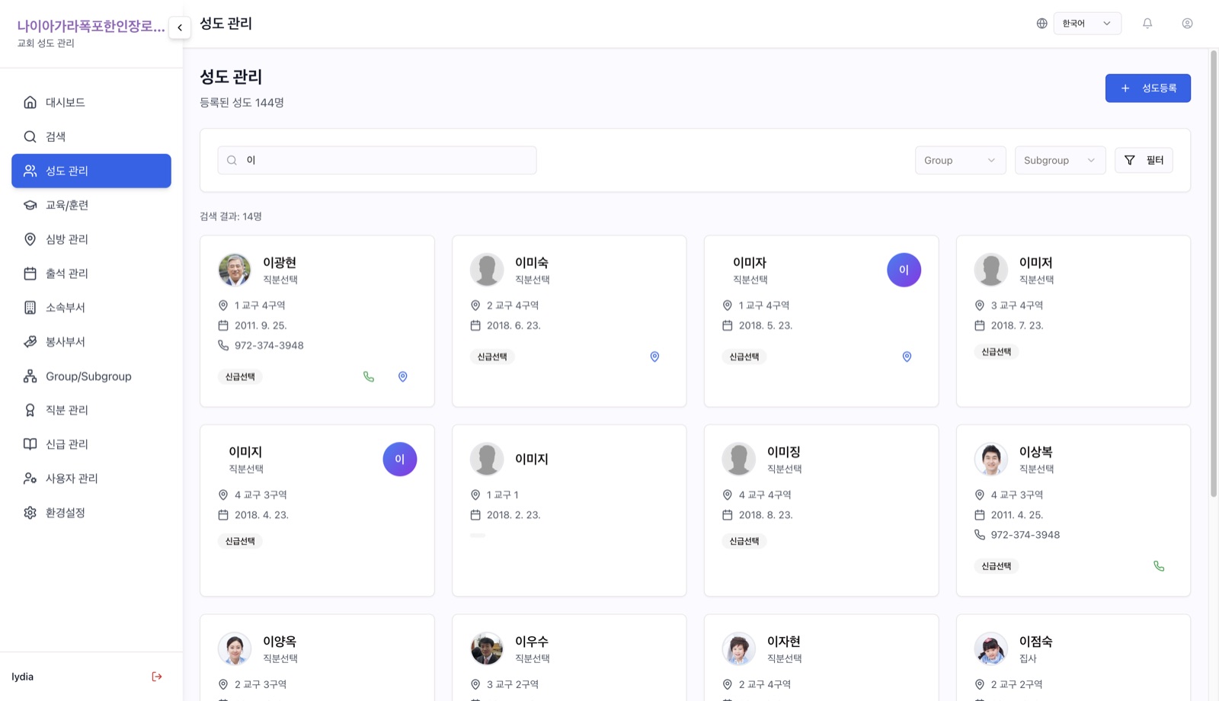The width and height of the screenshot is (1219, 701).
Task: Click the placeholder avatar on 이미저's card
Action: coord(990,270)
